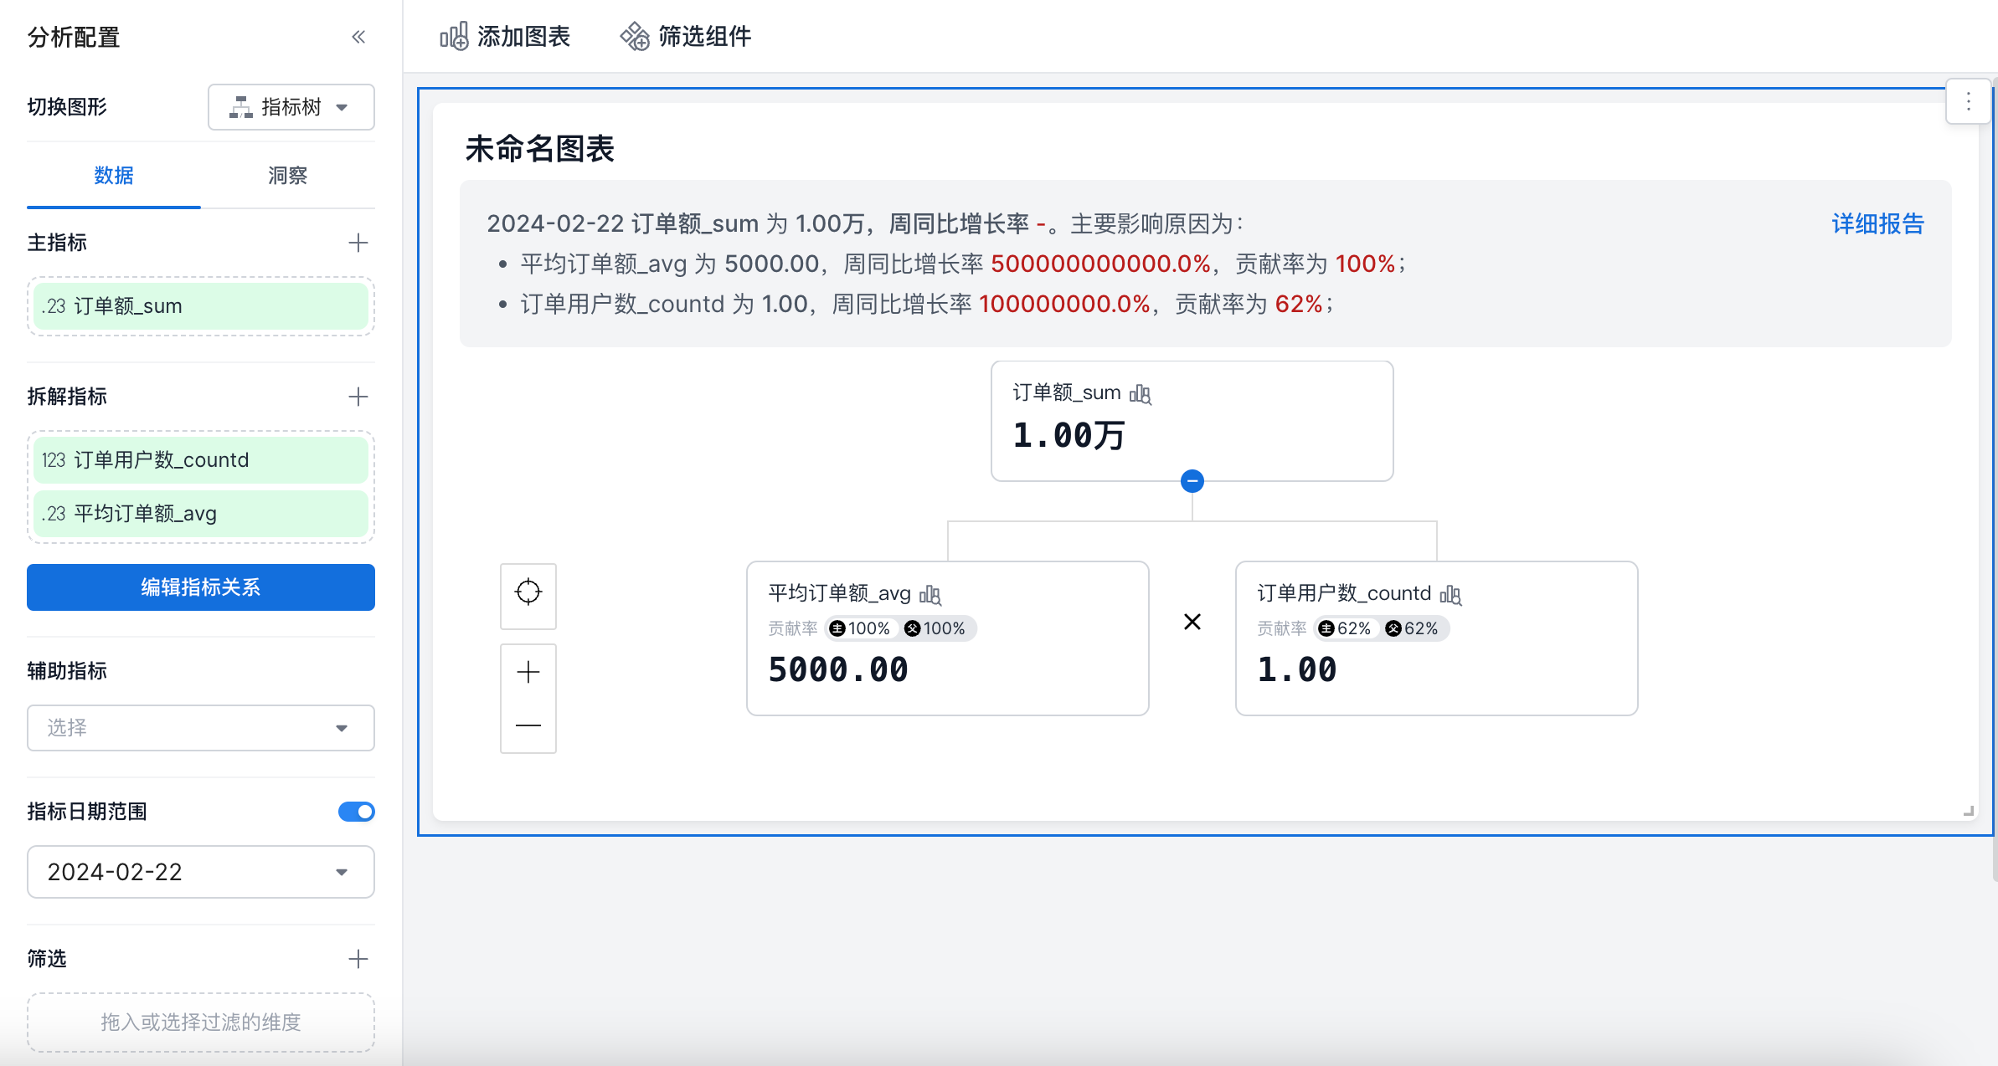
Task: Click the 筛选组件 toolbar button
Action: [x=686, y=37]
